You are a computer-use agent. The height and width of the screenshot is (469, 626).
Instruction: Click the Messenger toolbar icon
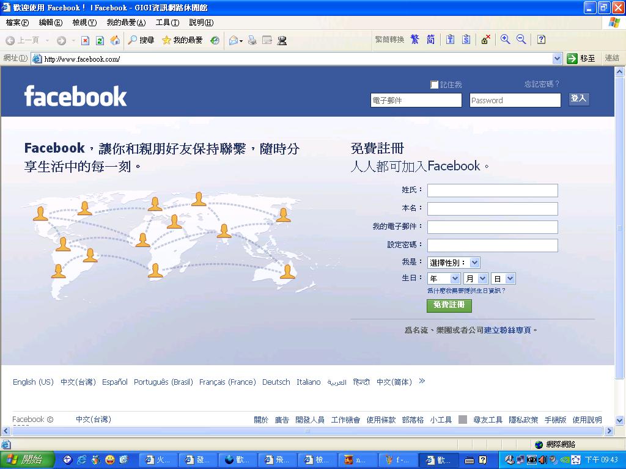282,40
